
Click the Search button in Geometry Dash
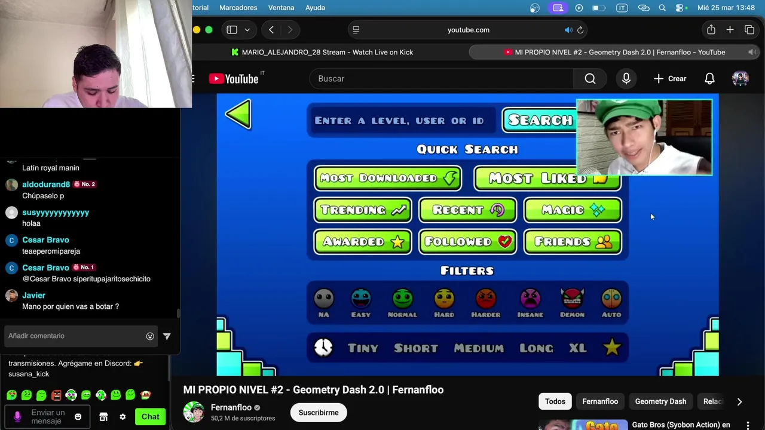click(x=539, y=120)
